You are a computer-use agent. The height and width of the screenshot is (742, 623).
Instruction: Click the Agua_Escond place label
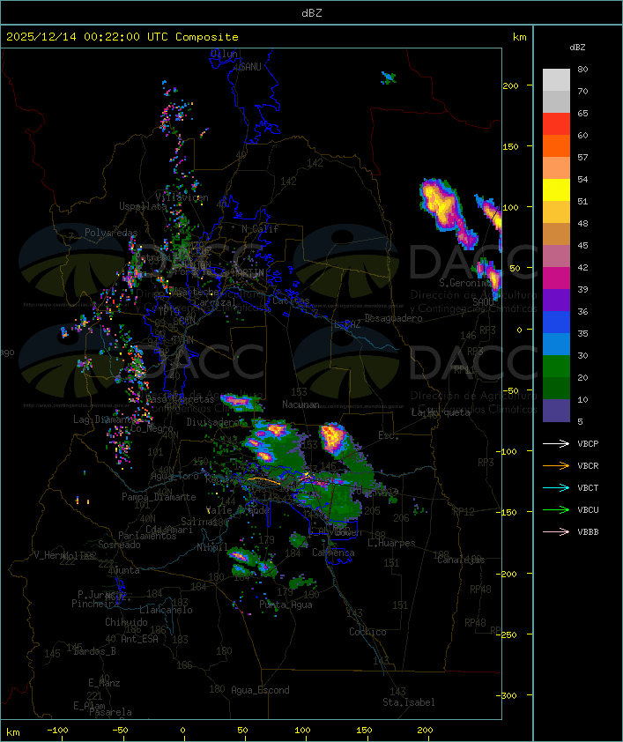(x=260, y=690)
